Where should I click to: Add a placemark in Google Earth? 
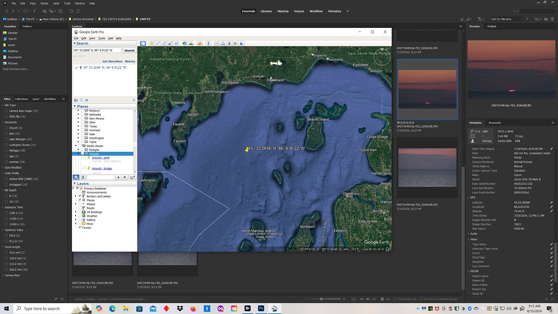152,44
